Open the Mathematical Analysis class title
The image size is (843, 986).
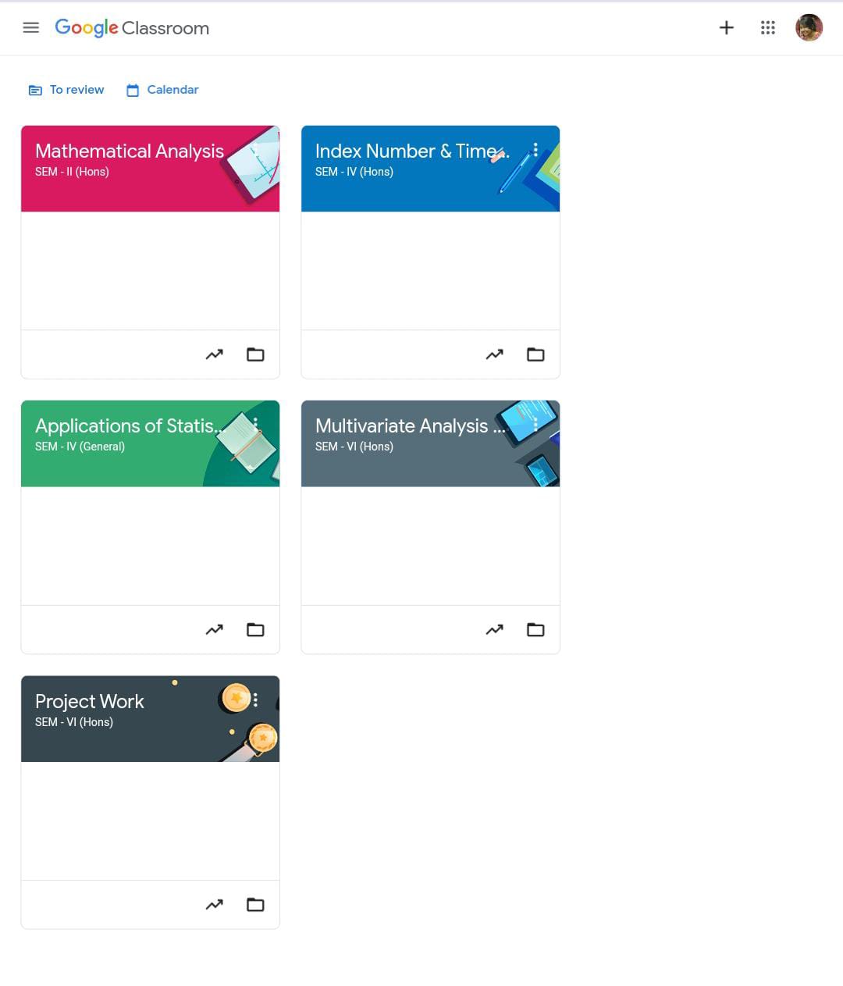[x=130, y=151]
